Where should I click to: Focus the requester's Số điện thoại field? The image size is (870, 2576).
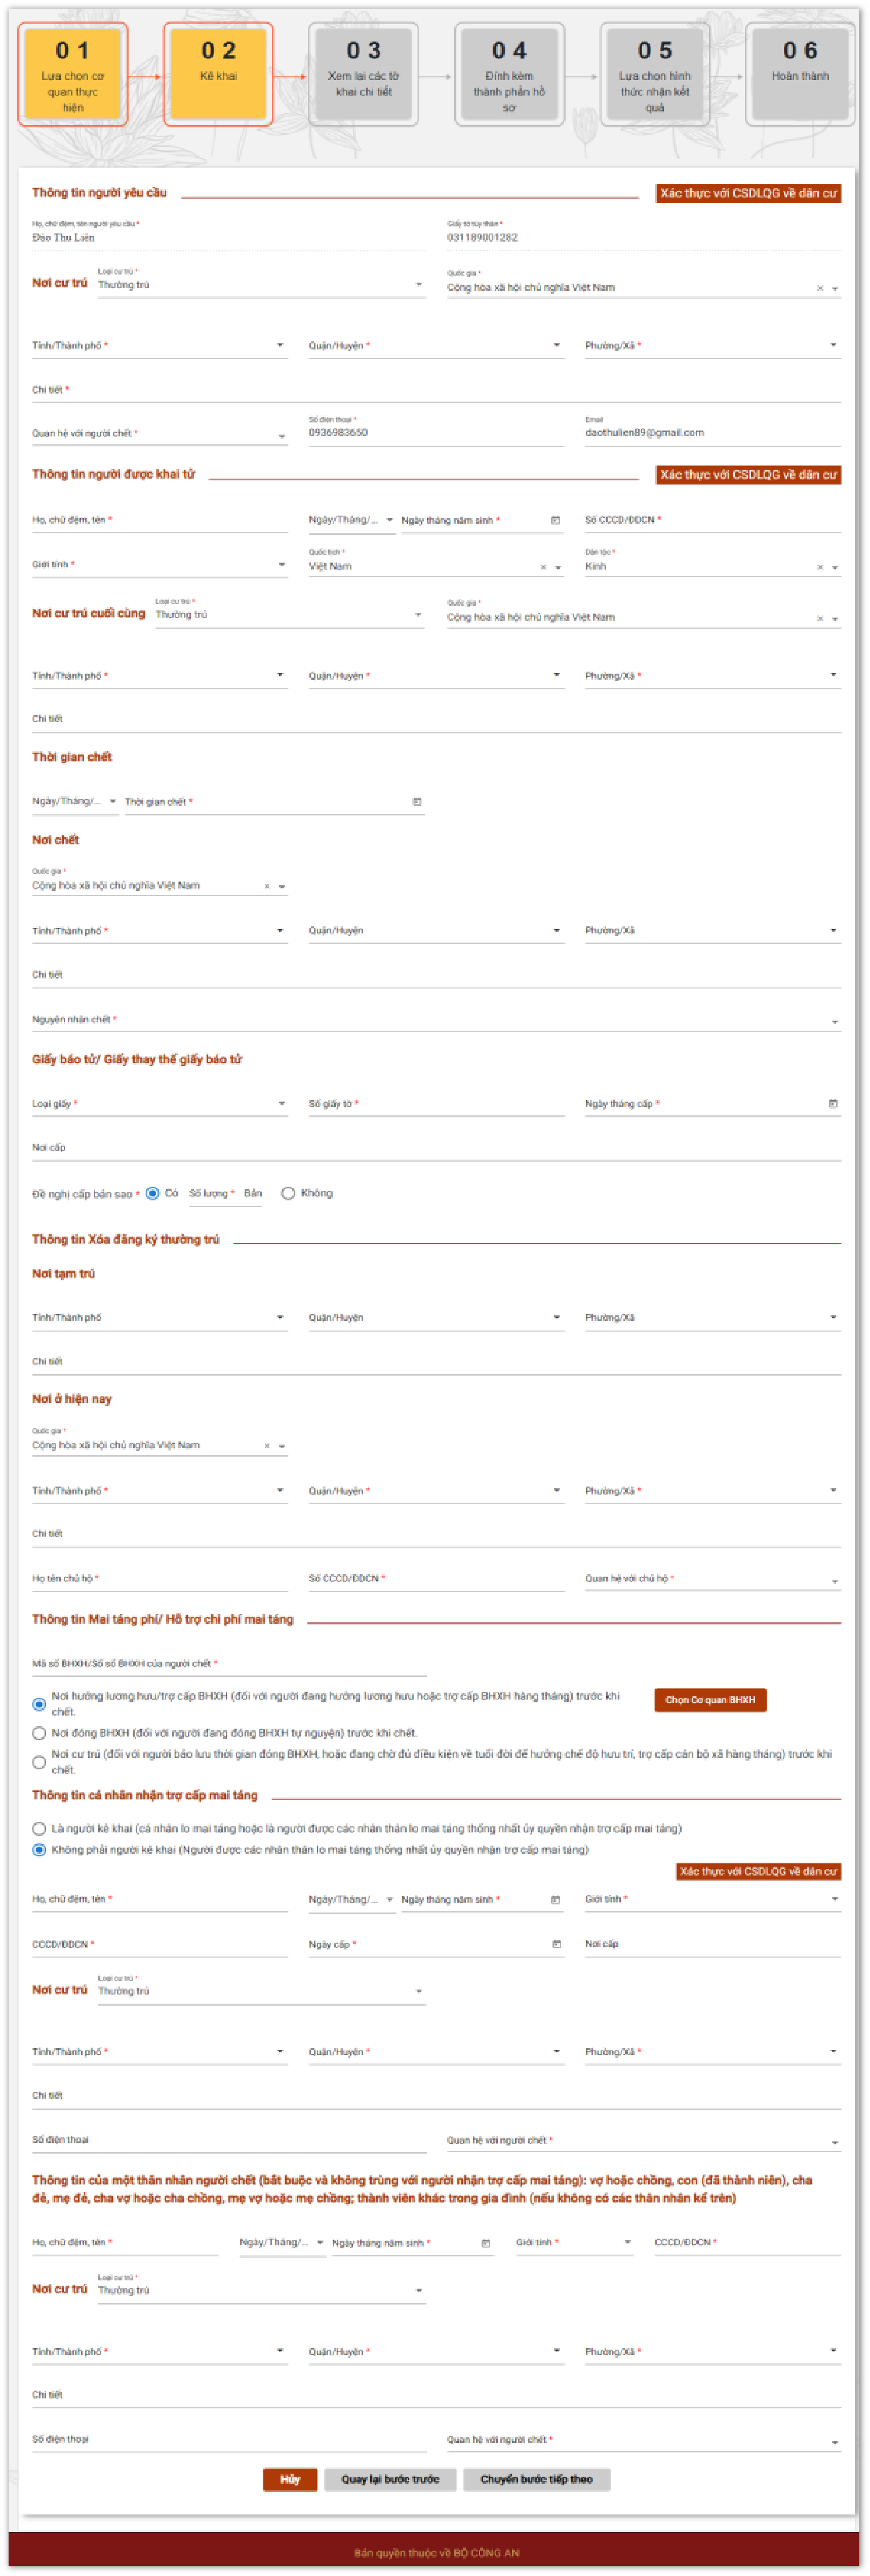(x=436, y=433)
